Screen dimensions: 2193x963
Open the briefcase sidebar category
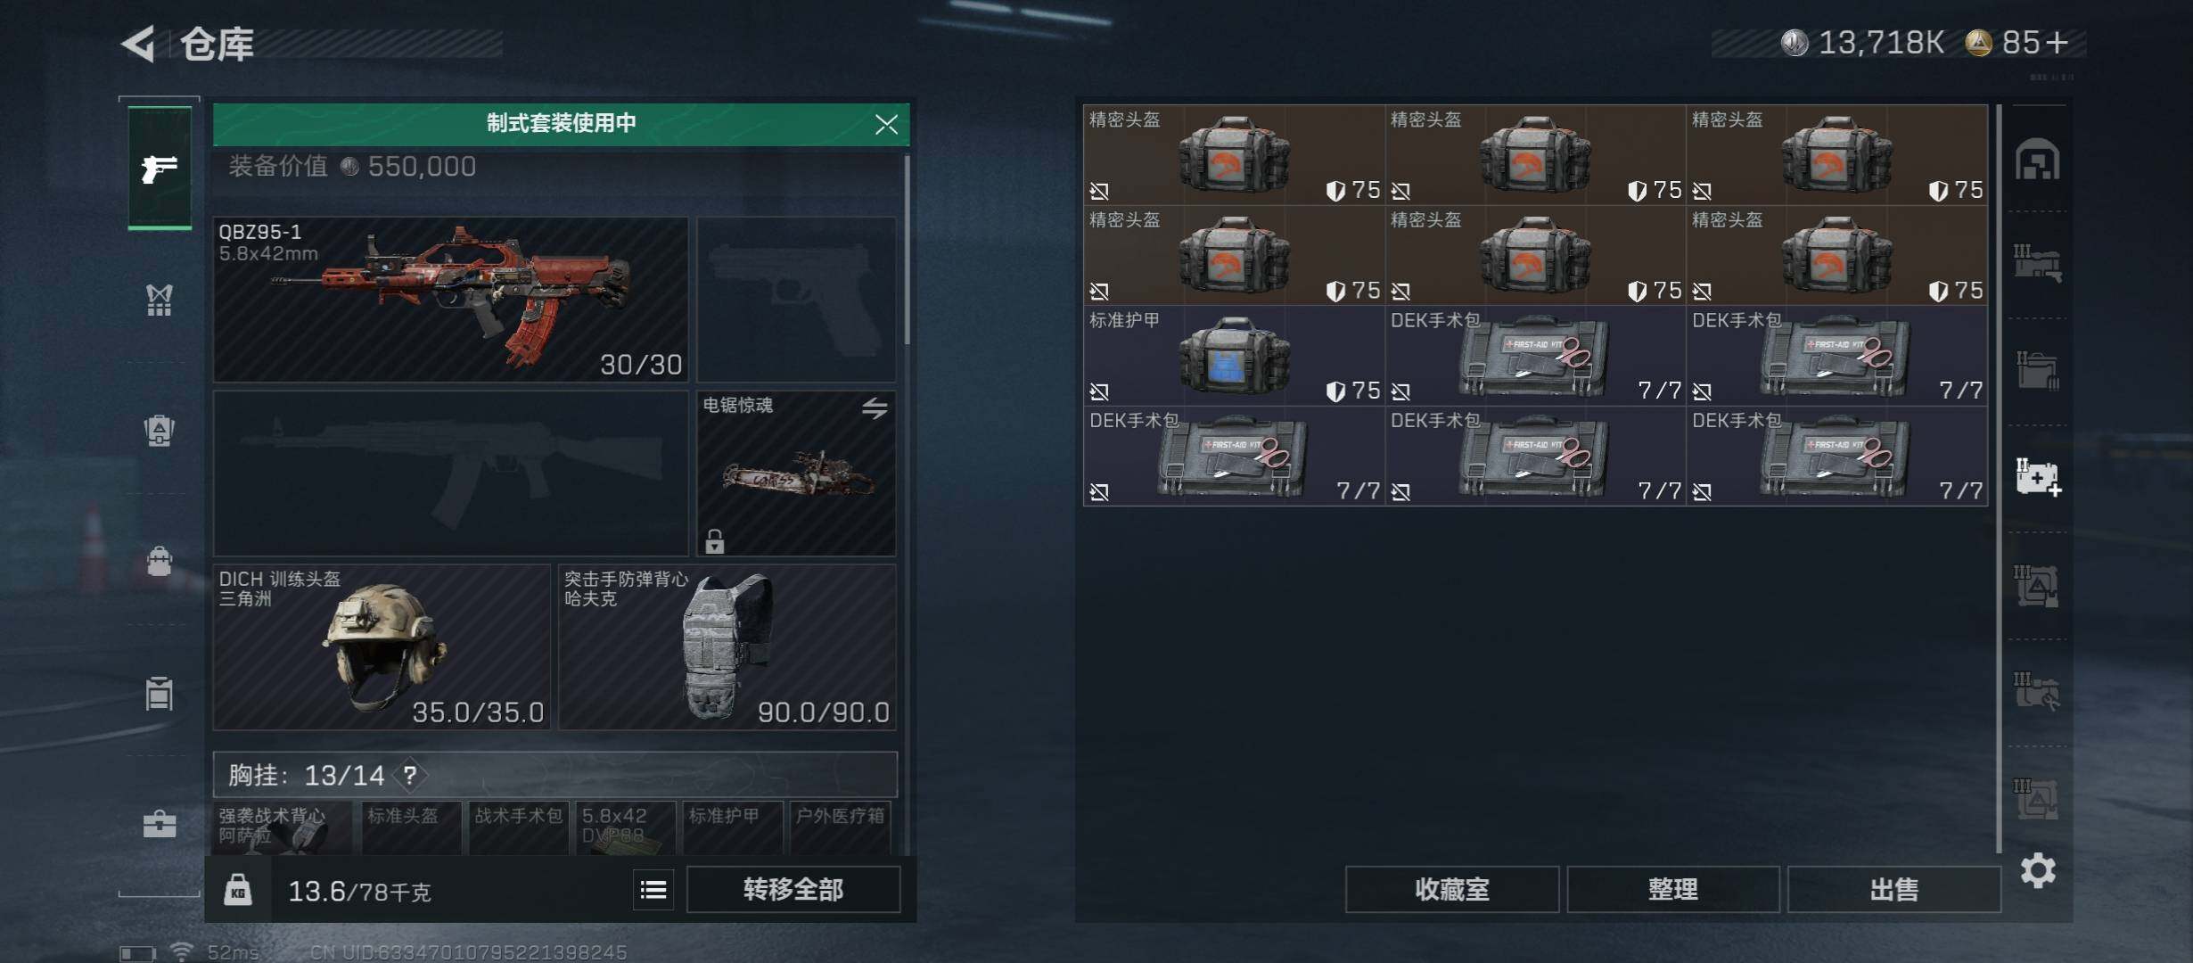(x=160, y=823)
